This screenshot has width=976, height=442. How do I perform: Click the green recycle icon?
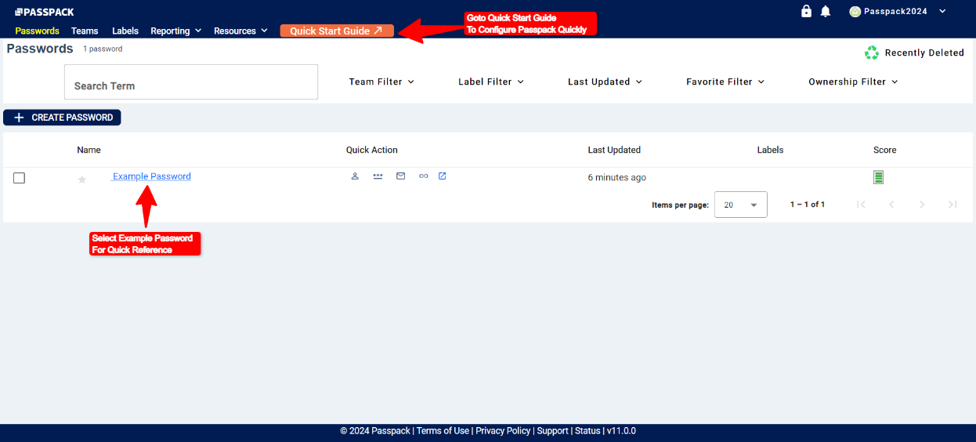coord(872,53)
